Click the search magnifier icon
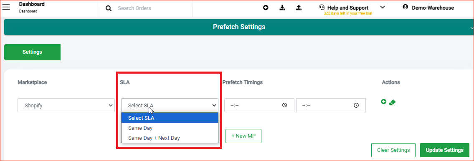 109,8
